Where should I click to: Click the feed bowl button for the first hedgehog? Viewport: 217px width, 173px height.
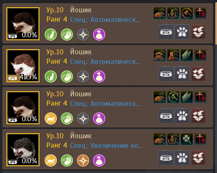pyautogui.click(x=166, y=32)
